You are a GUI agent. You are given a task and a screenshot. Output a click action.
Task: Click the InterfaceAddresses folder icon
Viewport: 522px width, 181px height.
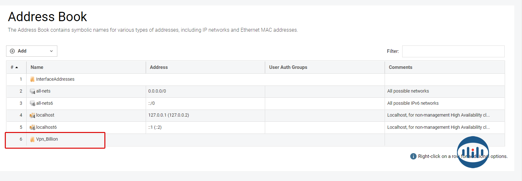32,79
